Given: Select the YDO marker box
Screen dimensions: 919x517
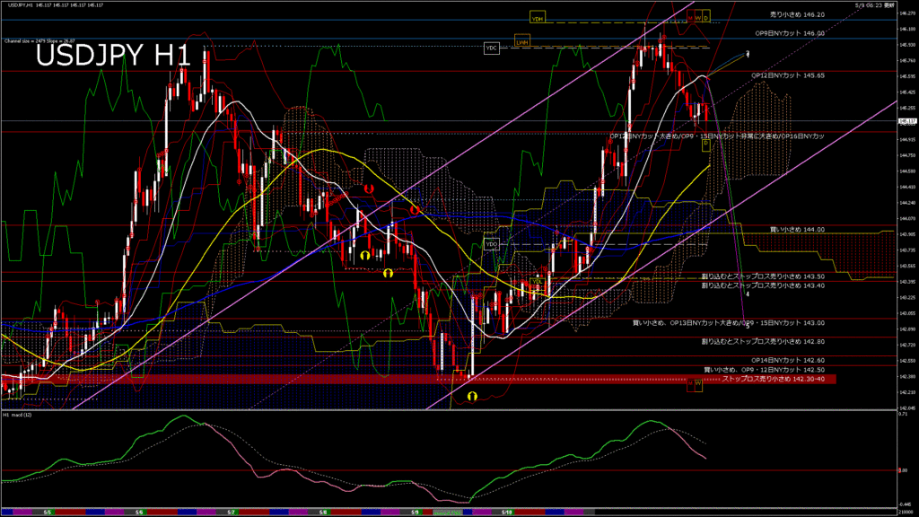Looking at the screenshot, I should (x=491, y=243).
